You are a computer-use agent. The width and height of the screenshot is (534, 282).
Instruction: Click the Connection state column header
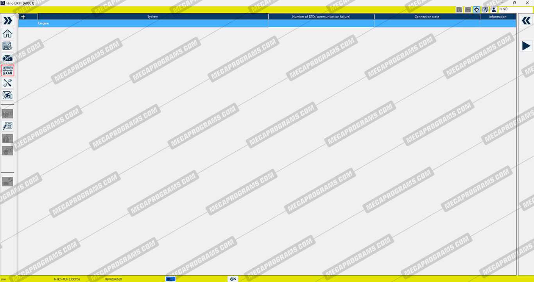(x=426, y=17)
